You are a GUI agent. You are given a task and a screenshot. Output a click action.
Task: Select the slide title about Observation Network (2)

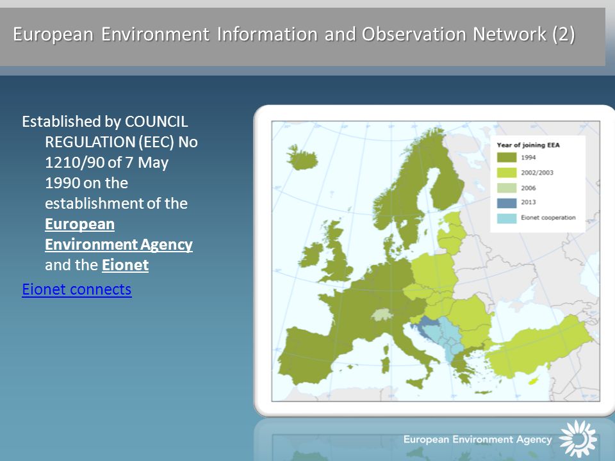click(294, 34)
